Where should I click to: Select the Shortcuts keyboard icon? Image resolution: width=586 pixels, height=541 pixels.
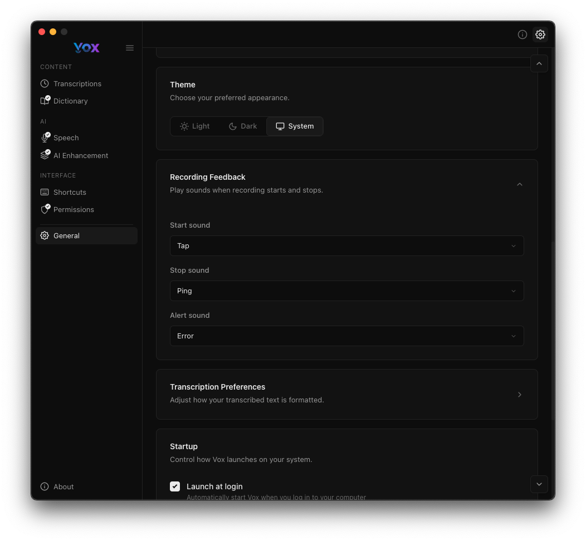click(x=45, y=192)
